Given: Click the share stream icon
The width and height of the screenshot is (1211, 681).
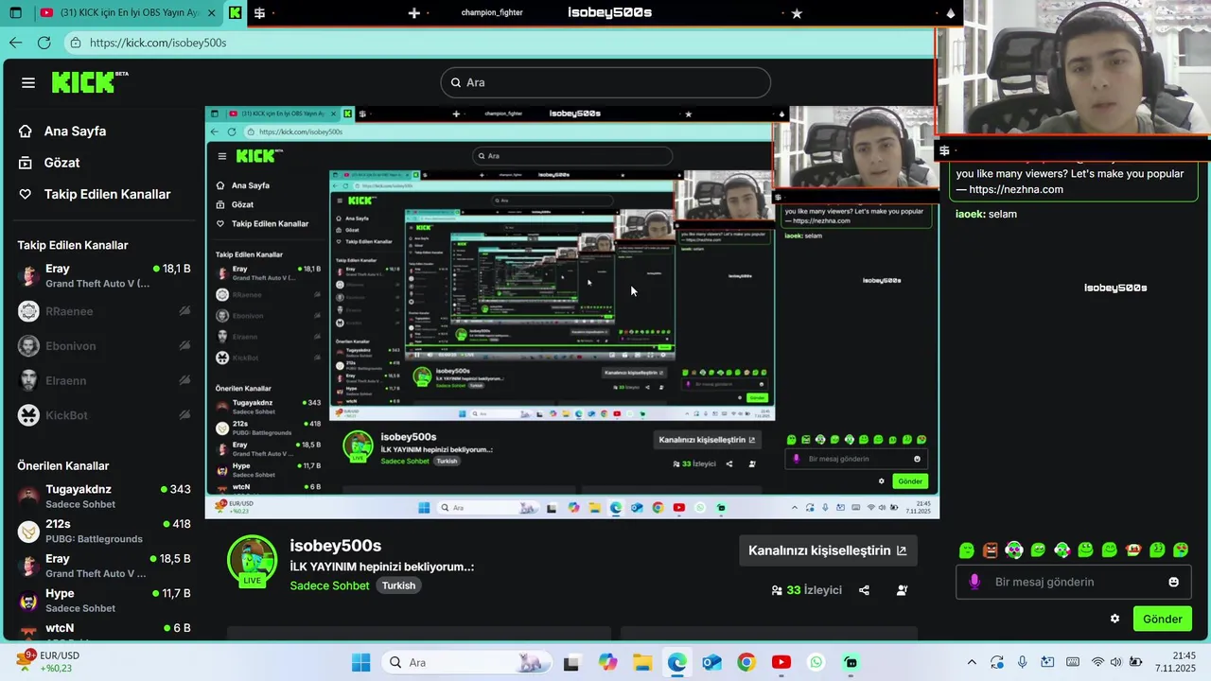Looking at the screenshot, I should coord(864,590).
